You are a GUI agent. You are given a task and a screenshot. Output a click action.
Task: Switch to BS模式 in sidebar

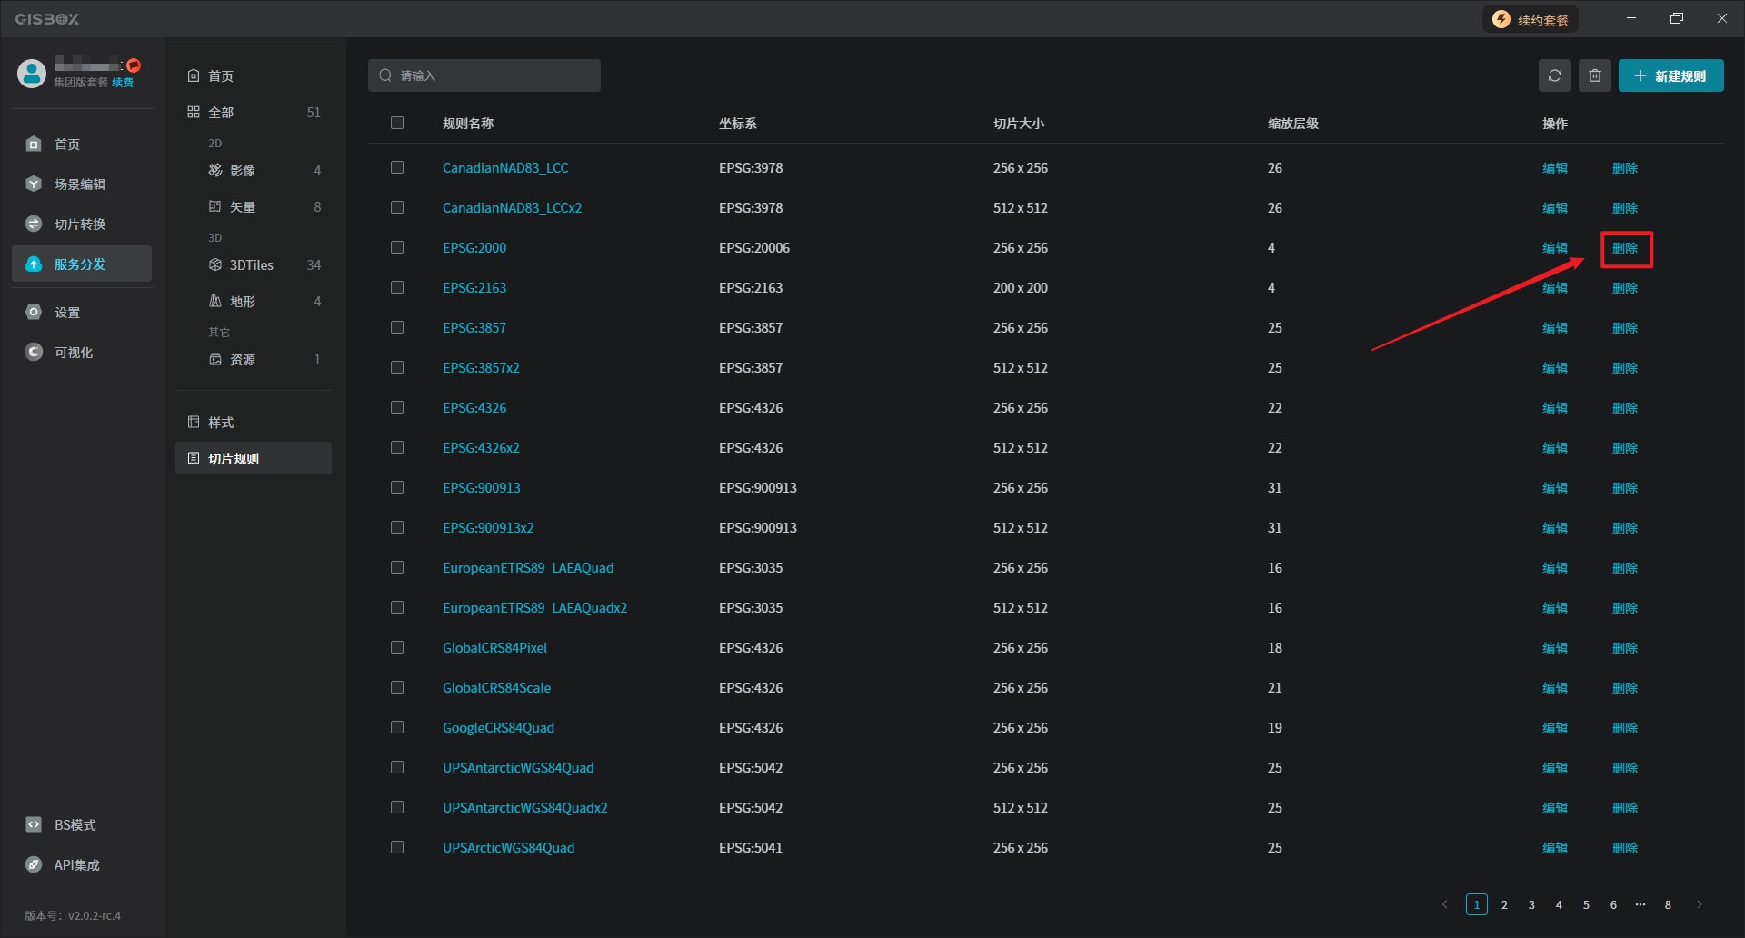point(74,825)
